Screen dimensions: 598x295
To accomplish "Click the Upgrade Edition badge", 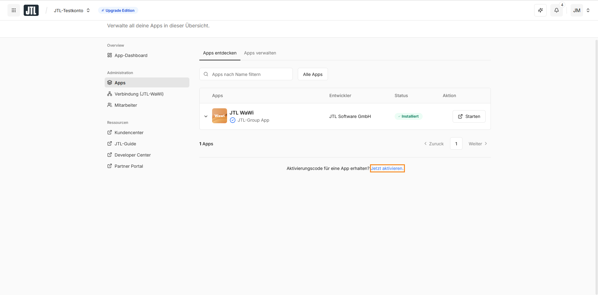I will tap(118, 10).
